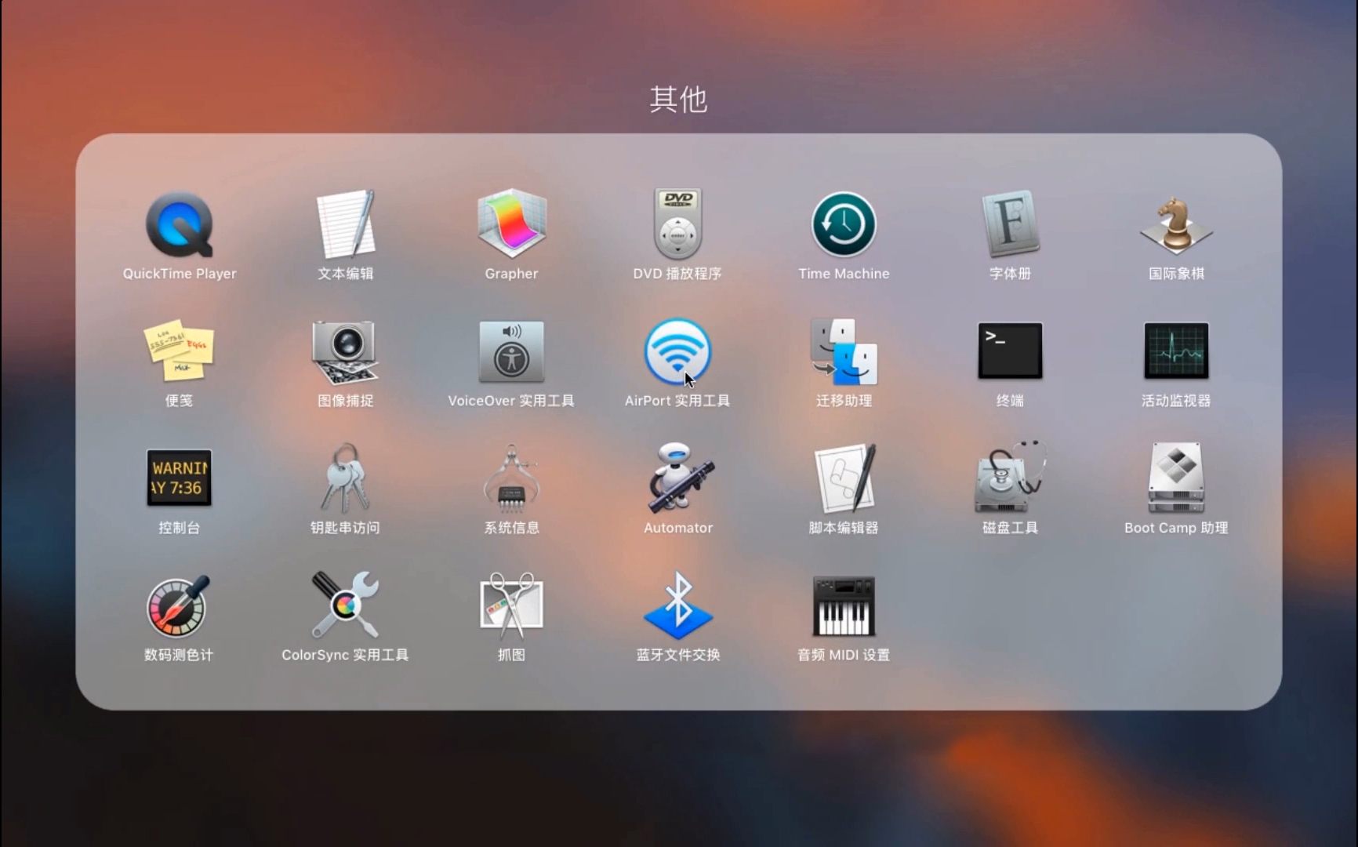Open 钥匙串访问 Keychain Access
The height and width of the screenshot is (847, 1358).
345,478
